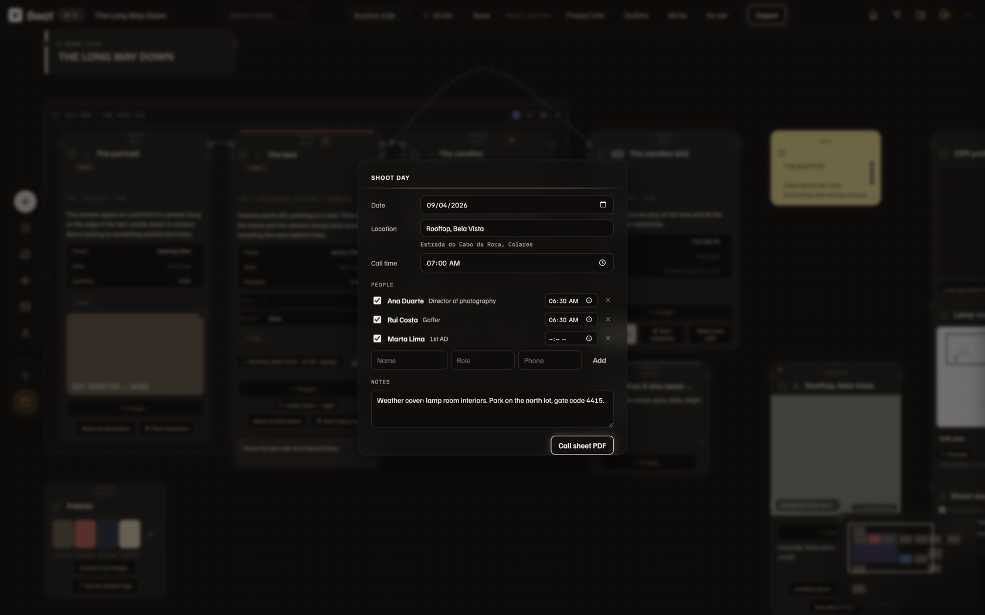Click the Export button in top bar
Screen dimensions: 985x615
(x=766, y=15)
